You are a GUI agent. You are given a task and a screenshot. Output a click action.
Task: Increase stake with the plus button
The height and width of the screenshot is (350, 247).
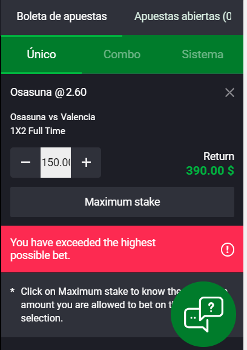[86, 163]
